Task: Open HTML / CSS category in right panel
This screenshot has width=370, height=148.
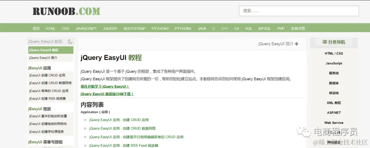Action: (334, 53)
